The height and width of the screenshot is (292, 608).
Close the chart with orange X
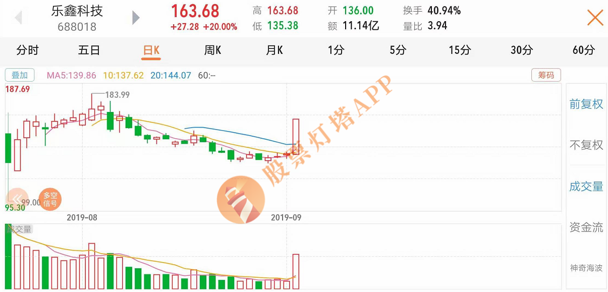click(595, 18)
